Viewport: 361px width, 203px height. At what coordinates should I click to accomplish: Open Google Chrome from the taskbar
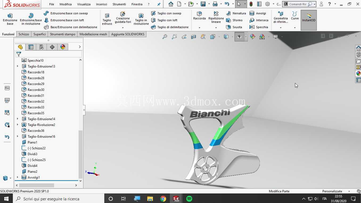[x=163, y=199]
